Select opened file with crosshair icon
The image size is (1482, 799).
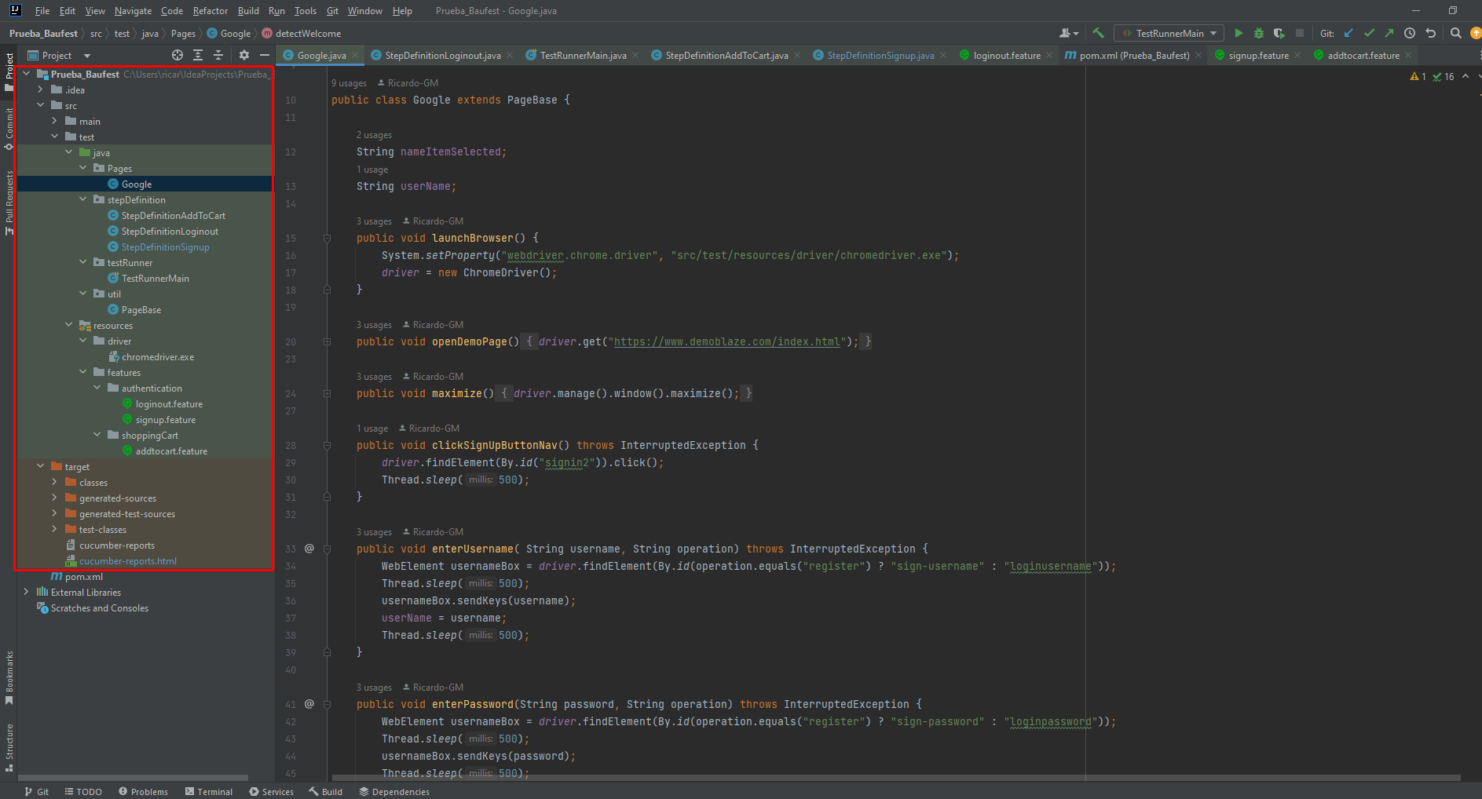pyautogui.click(x=177, y=55)
